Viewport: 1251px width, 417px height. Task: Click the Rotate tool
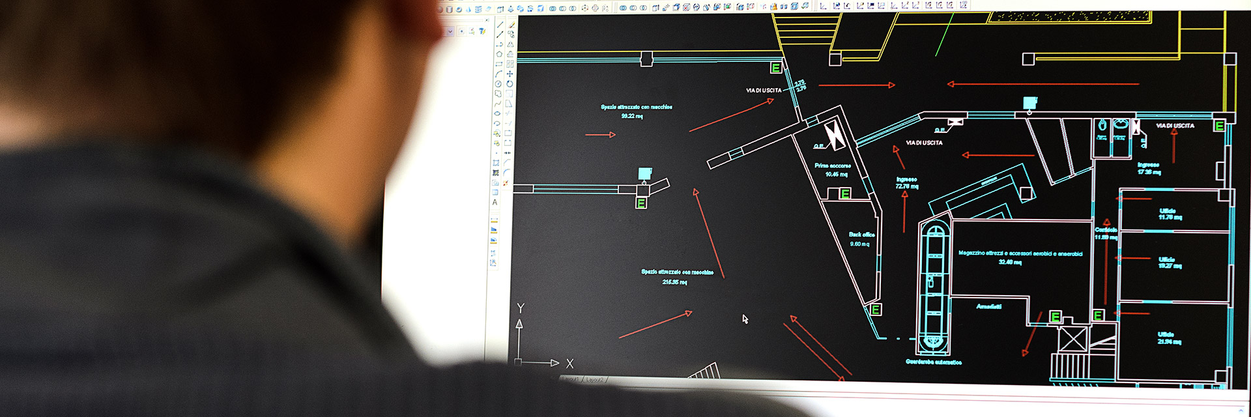pos(510,83)
